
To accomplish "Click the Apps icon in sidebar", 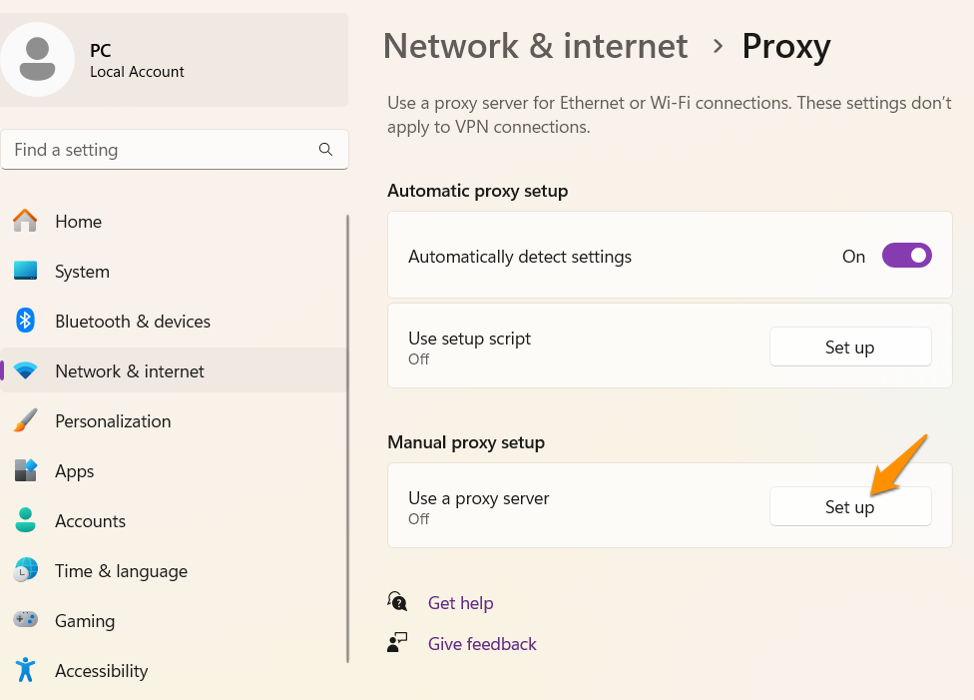I will tap(25, 470).
